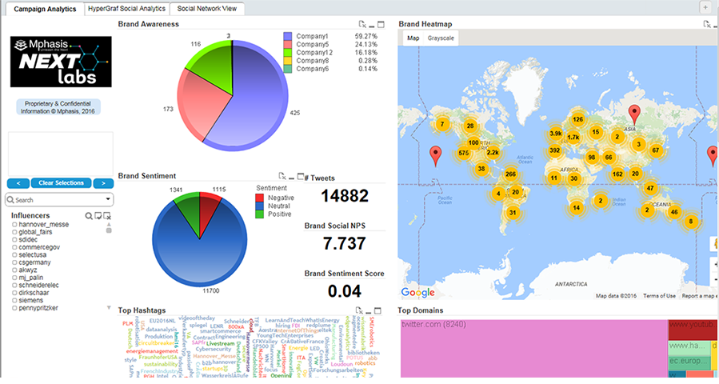Select Grayscale view on heatmap
Viewport: 719px width, 384px height.
(441, 38)
